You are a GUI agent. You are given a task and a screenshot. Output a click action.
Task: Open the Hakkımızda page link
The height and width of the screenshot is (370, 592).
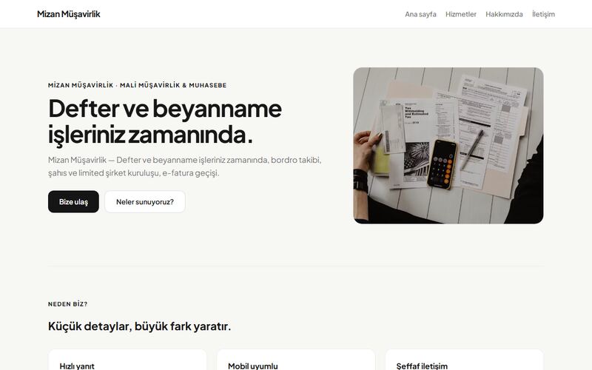pyautogui.click(x=504, y=14)
